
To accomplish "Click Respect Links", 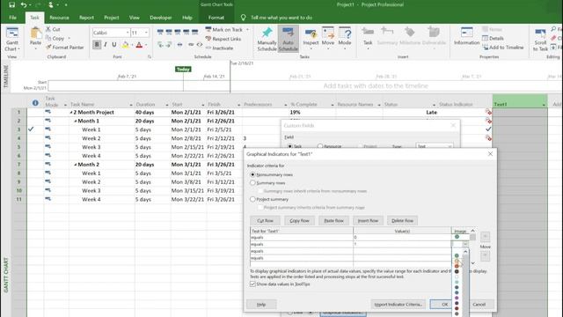I will click(223, 39).
